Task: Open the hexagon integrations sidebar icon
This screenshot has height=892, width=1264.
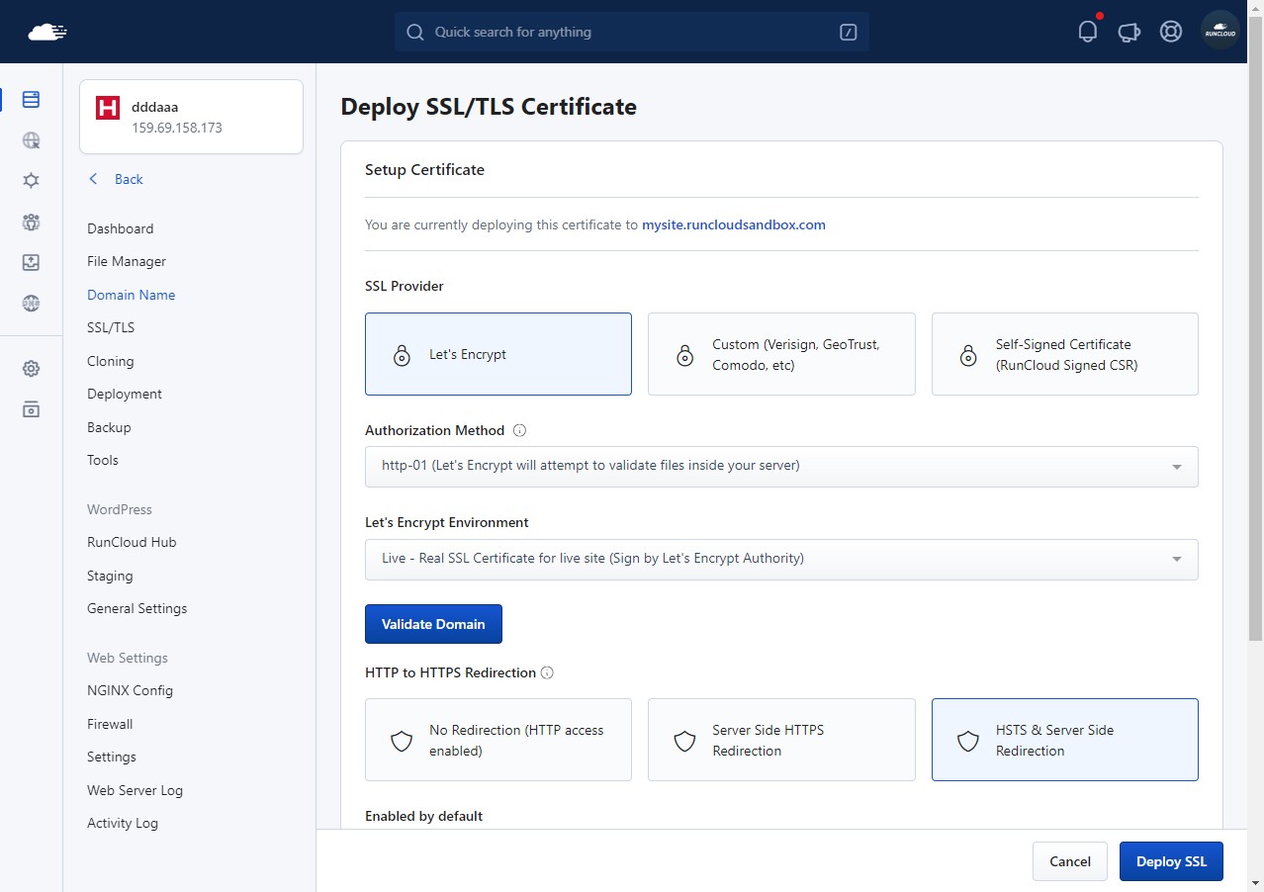Action: 31,181
